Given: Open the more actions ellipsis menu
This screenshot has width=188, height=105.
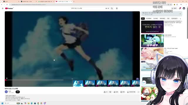Looking at the screenshot, I should 138,92.
